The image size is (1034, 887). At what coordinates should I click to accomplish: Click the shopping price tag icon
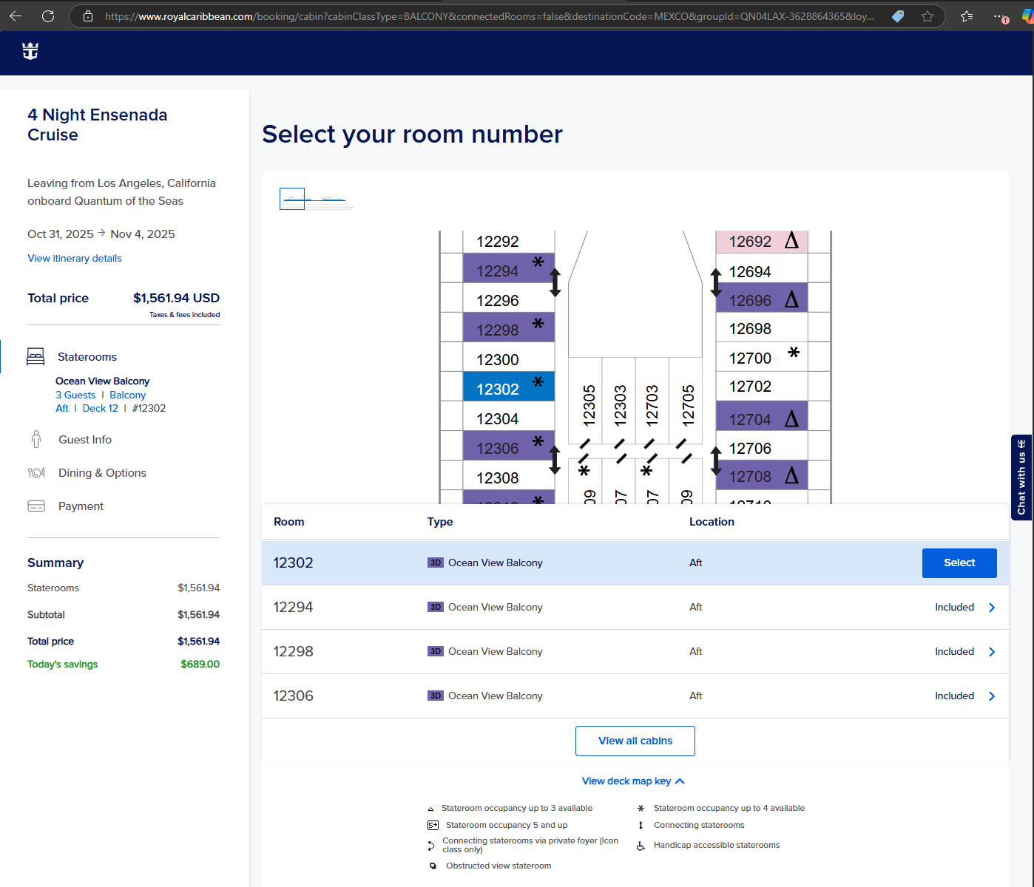tap(898, 16)
